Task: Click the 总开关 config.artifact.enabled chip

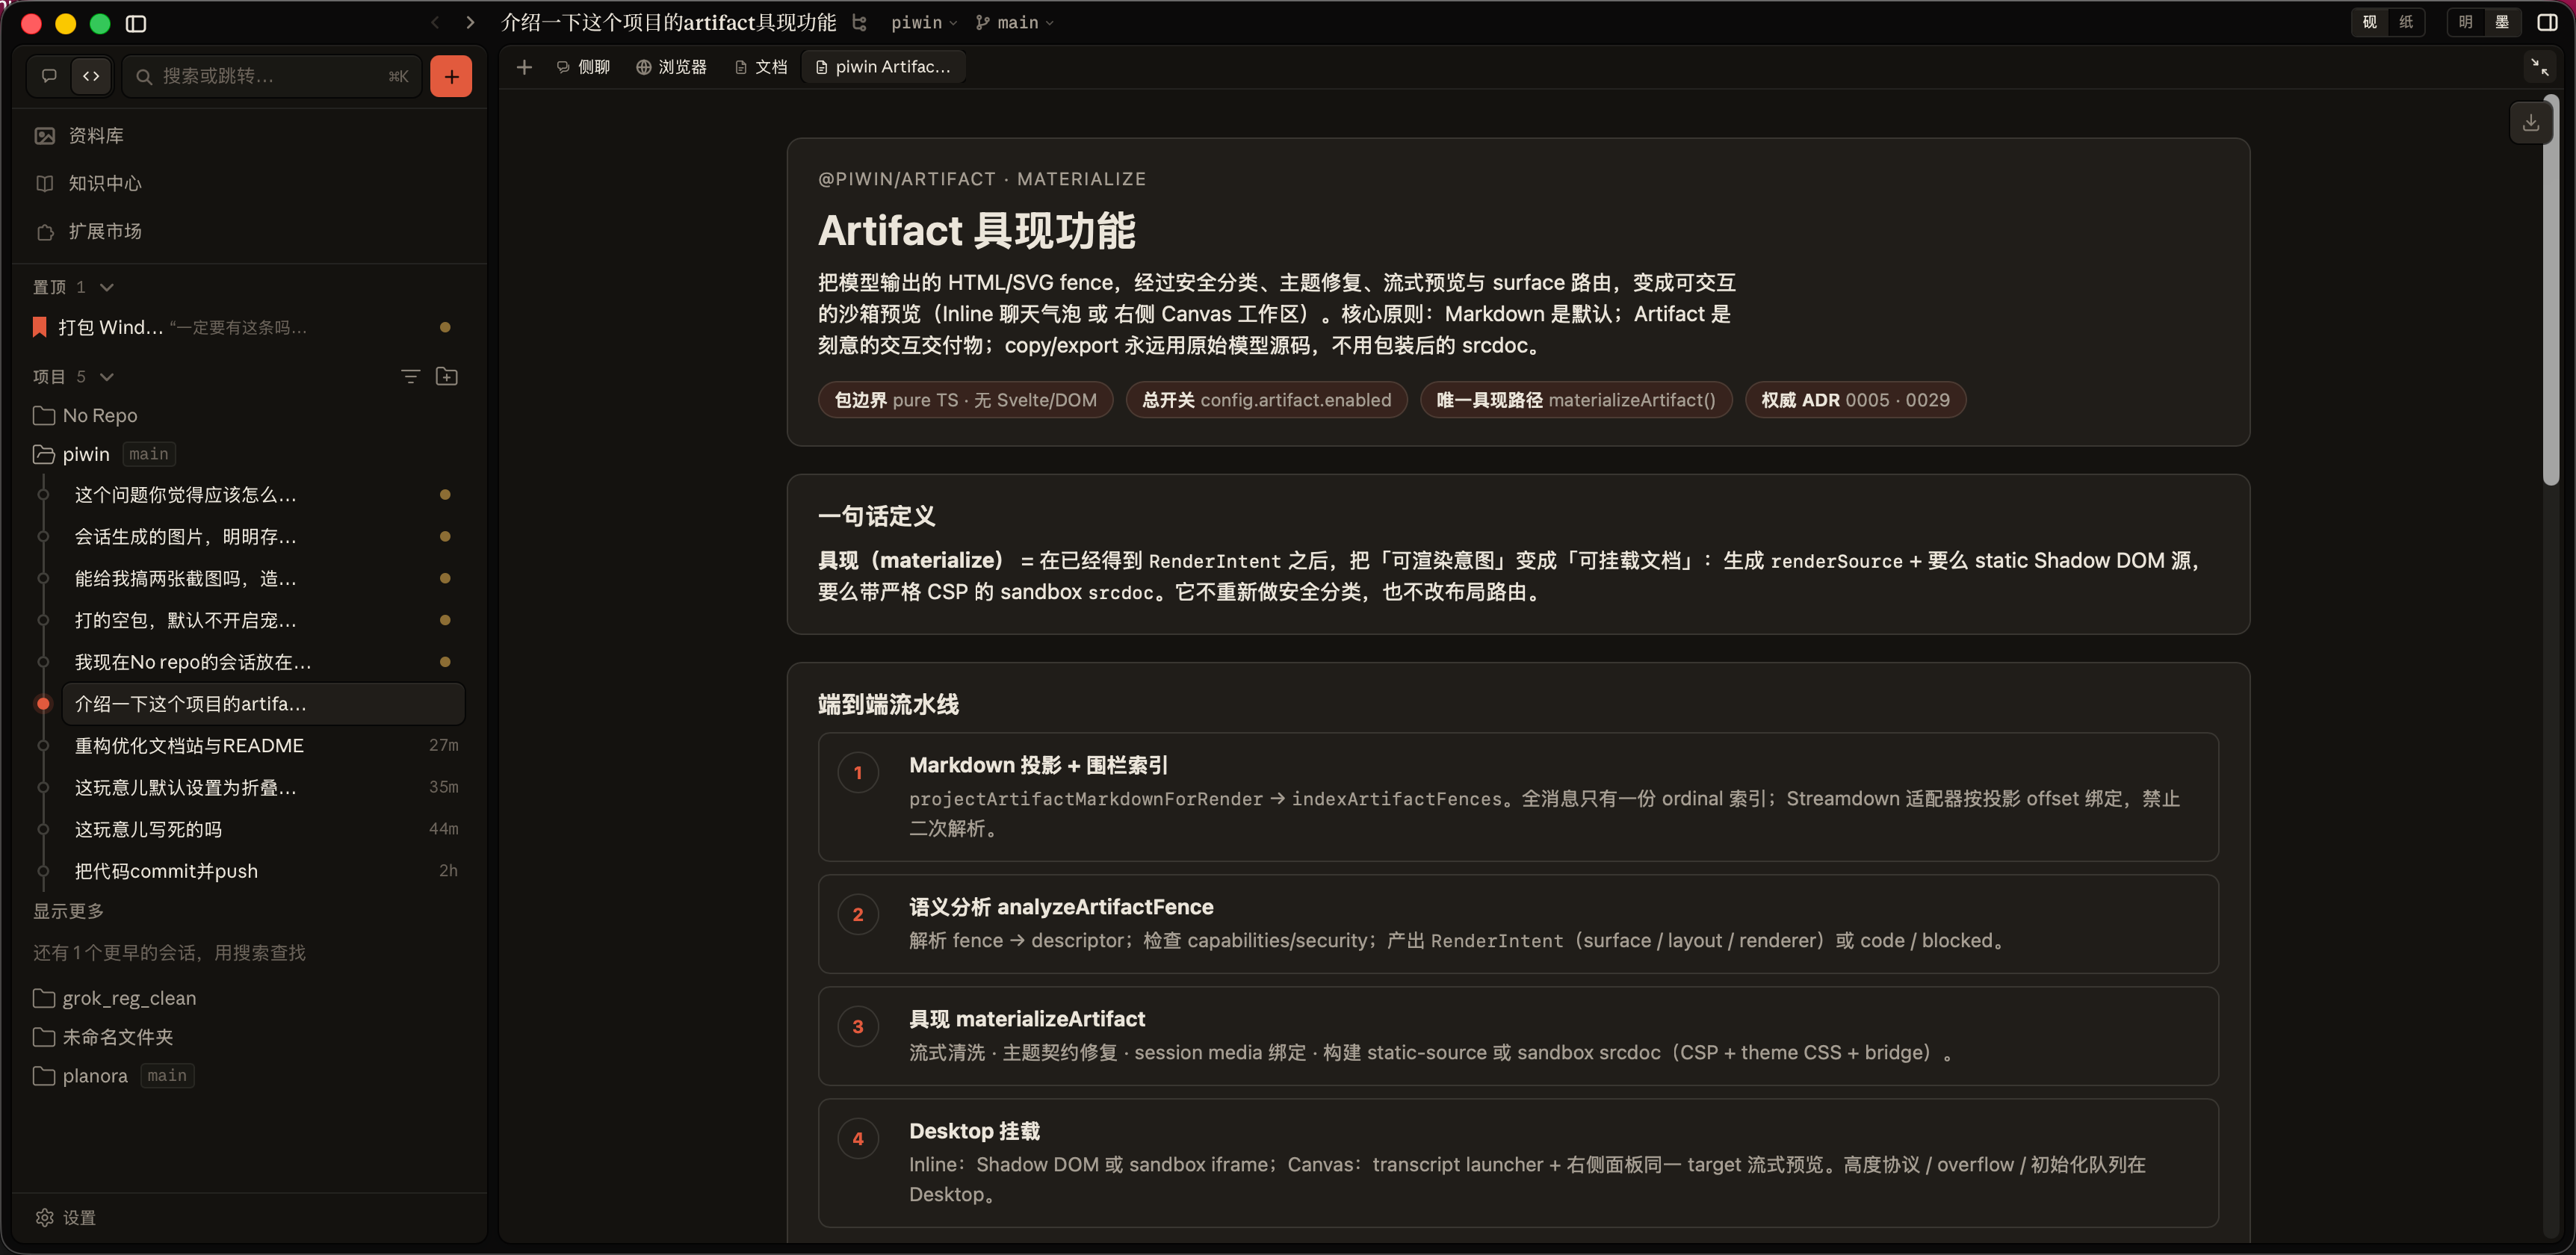Action: pos(1266,400)
